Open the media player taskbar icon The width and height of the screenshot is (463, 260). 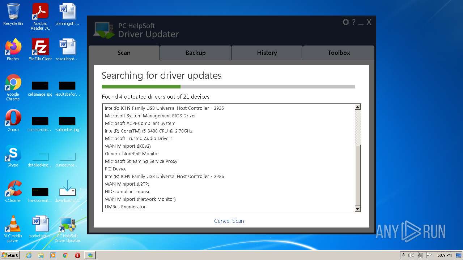[53, 255]
